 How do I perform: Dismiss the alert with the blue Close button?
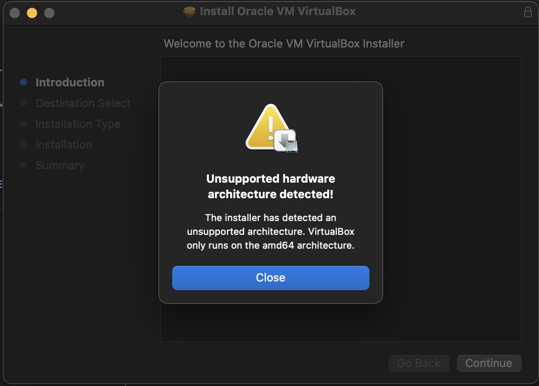pyautogui.click(x=270, y=278)
